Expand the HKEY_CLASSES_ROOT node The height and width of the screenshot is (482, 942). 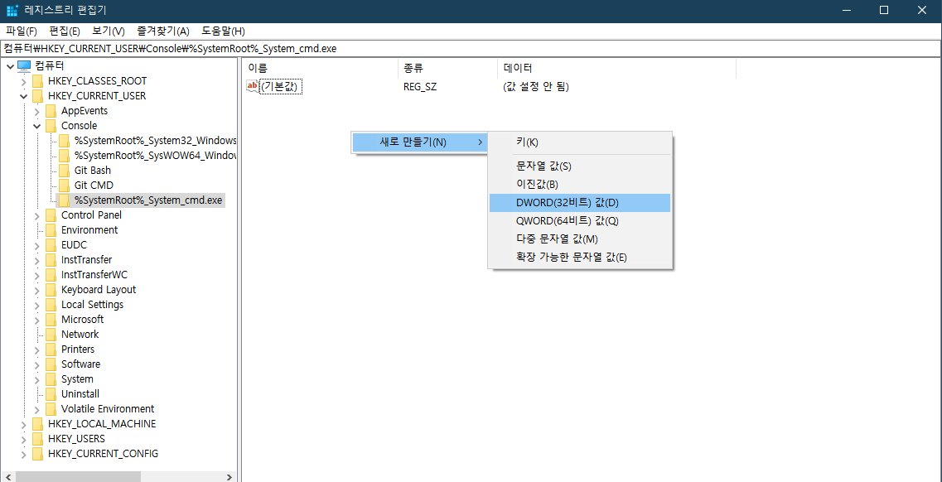pos(23,80)
